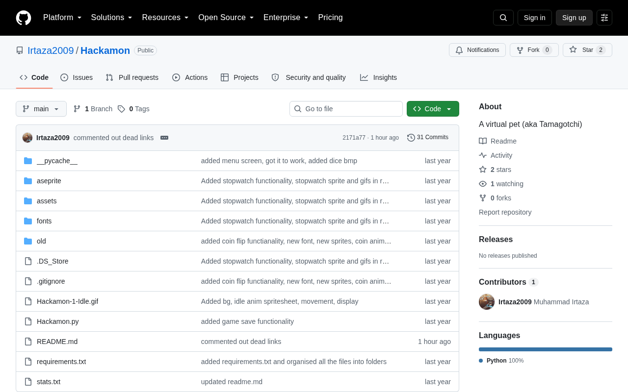
Task: Click the .gitignore file icon
Action: [x=28, y=281]
